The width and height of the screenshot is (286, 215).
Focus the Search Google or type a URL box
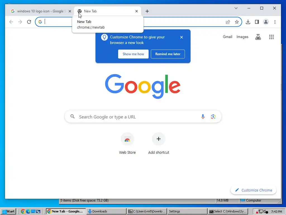point(143,117)
